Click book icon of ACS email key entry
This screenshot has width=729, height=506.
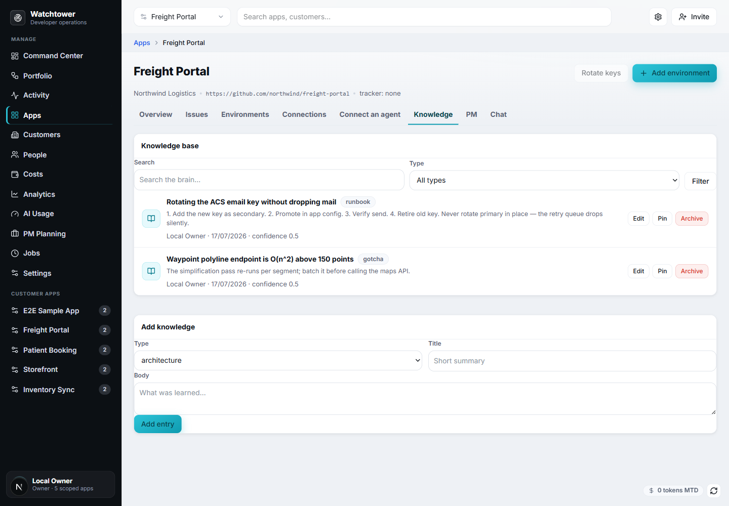[x=151, y=219]
